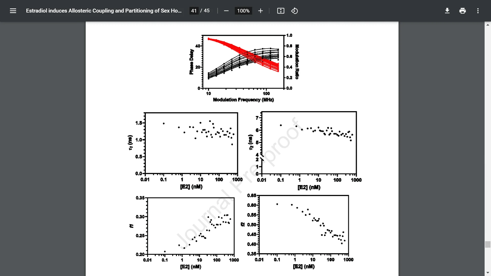This screenshot has height=276, width=491.
Task: Click the zoom in plus button
Action: [261, 11]
